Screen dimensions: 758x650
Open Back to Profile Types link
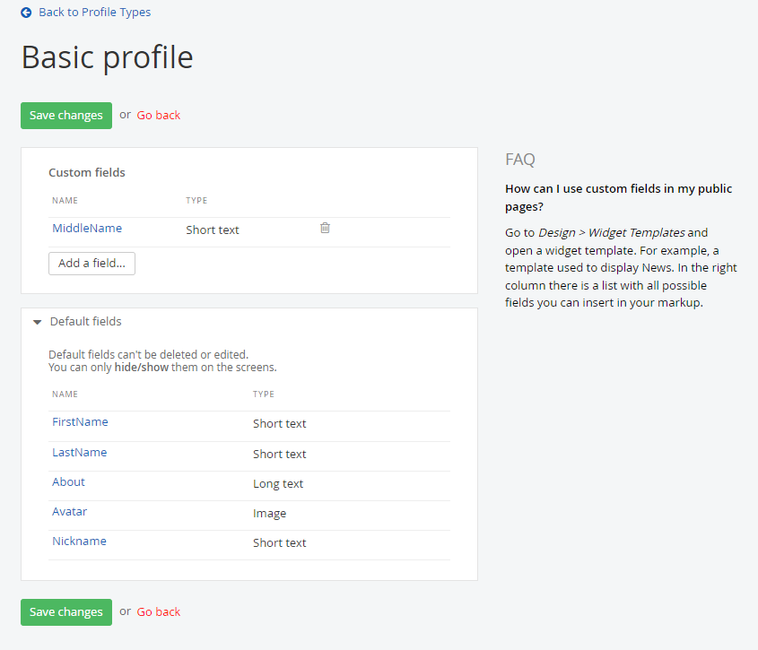95,12
